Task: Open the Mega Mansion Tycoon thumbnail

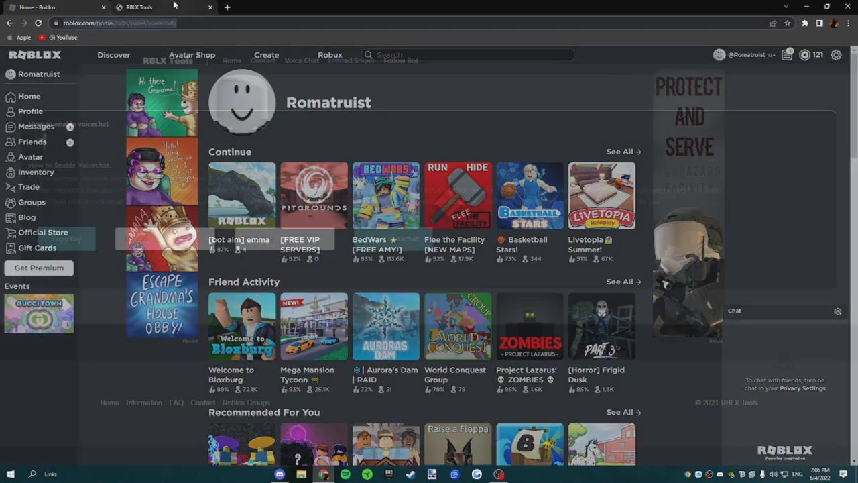Action: click(x=314, y=326)
